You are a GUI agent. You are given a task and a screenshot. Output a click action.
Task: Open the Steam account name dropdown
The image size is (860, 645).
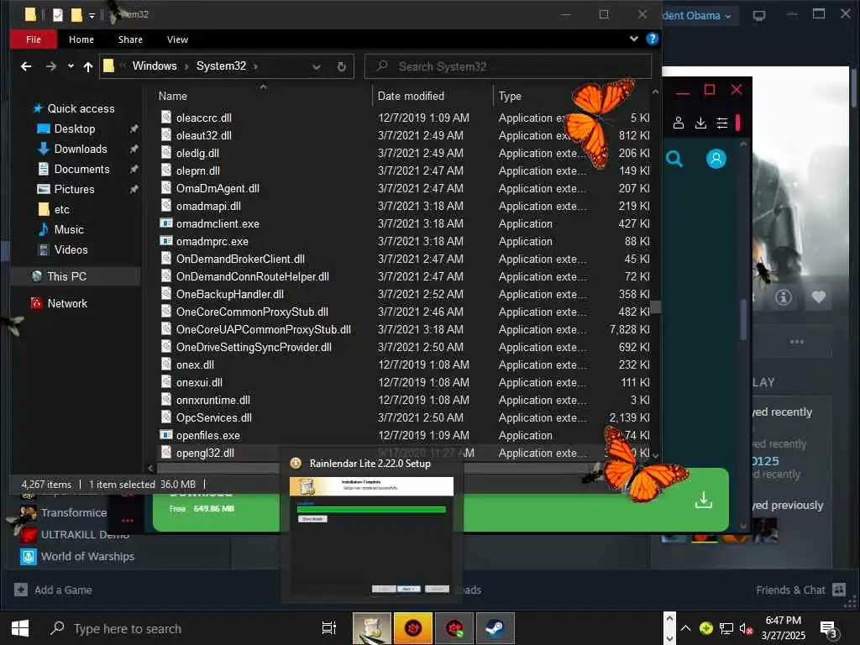696,16
